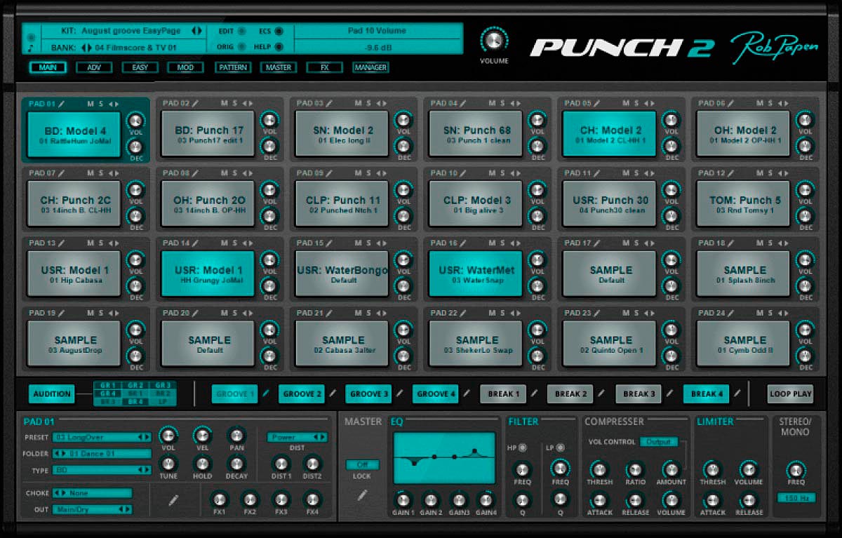The height and width of the screenshot is (538, 842).
Task: Click the PAN knob in PAD 01 panel
Action: pos(236,435)
